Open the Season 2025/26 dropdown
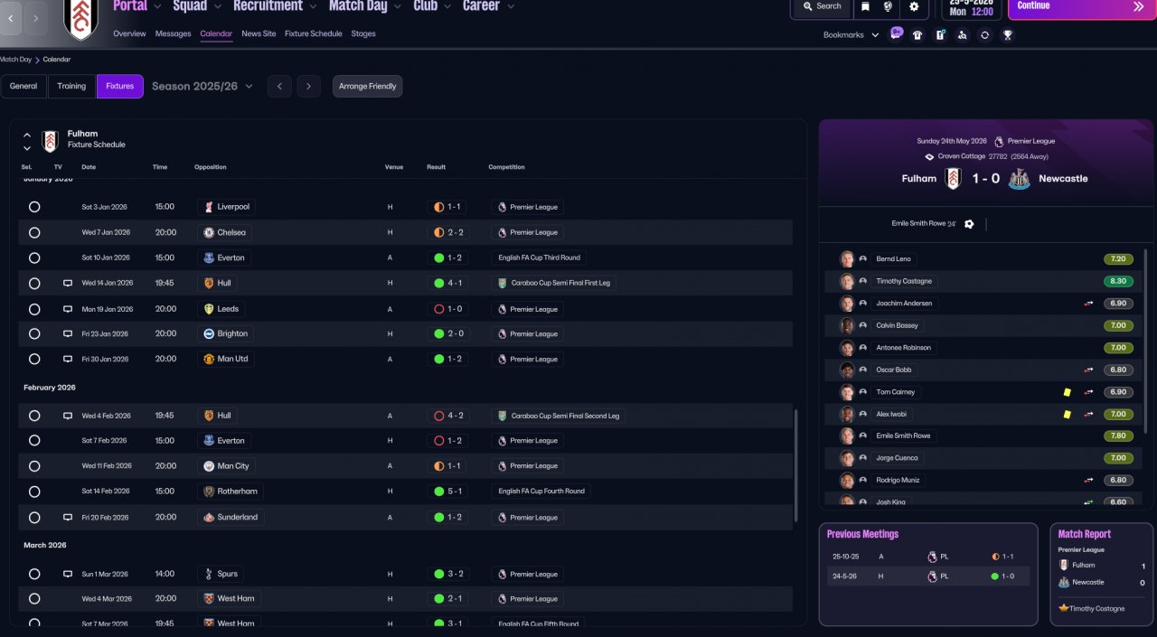The width and height of the screenshot is (1157, 637). pos(202,87)
